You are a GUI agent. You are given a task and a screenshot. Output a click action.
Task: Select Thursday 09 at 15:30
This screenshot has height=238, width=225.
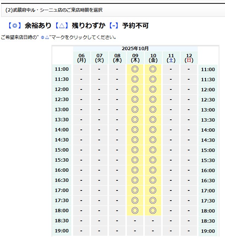[x=135, y=160]
